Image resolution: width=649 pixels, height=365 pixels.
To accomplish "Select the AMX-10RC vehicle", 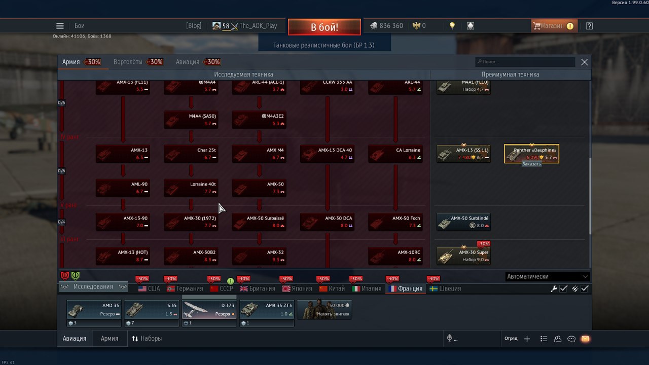I will tap(395, 256).
